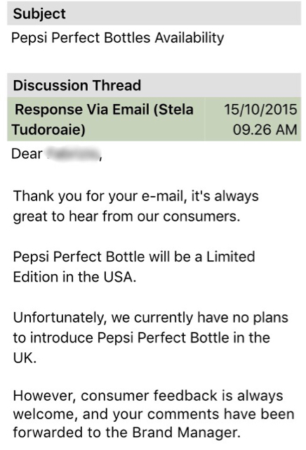Click the welcome and your comments line
Screen dimensions: 306x450
click(x=154, y=414)
